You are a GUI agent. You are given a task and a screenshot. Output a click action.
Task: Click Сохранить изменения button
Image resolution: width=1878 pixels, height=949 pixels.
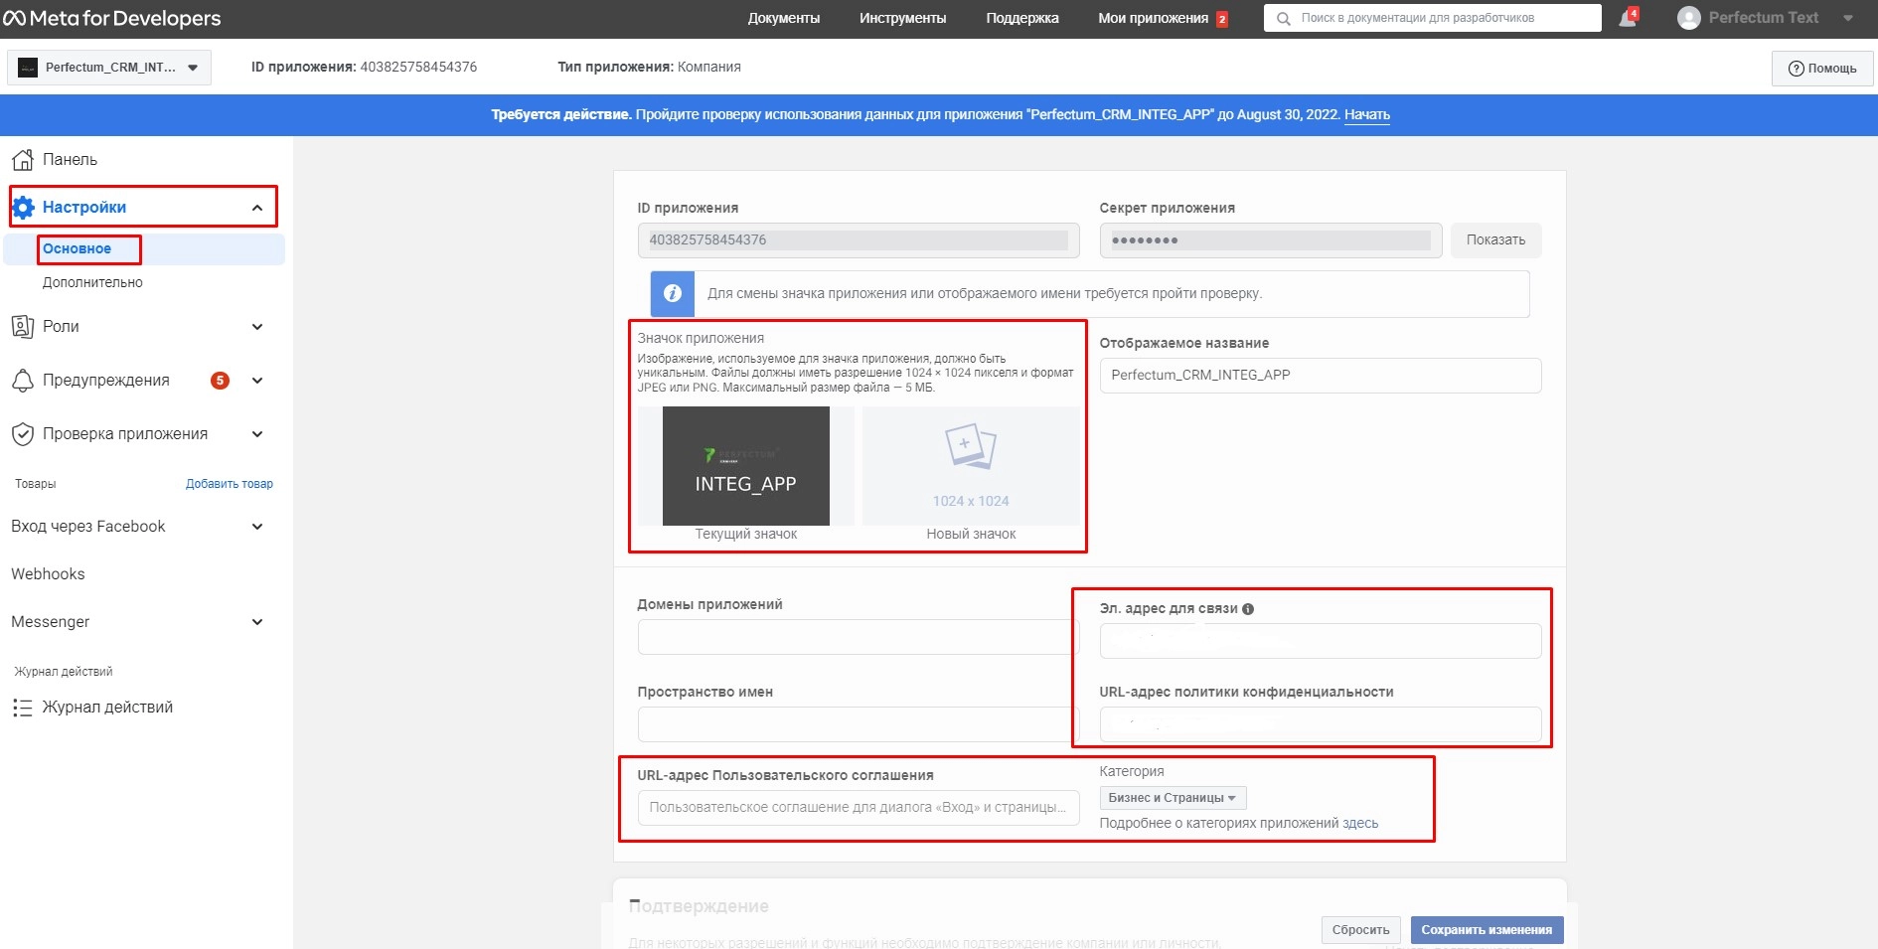click(x=1487, y=930)
